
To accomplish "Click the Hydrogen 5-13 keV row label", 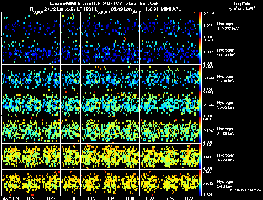I will click(226, 184).
